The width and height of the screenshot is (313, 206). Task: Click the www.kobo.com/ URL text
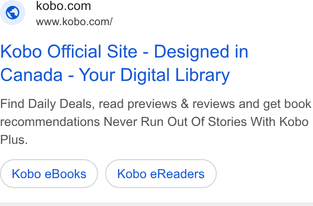(x=74, y=22)
